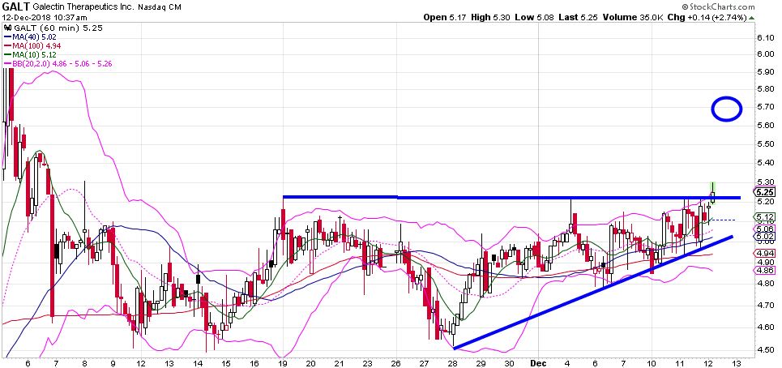Click the green MA(10) legend line marker
Viewport: 782px width, 368px height.
click(x=7, y=55)
